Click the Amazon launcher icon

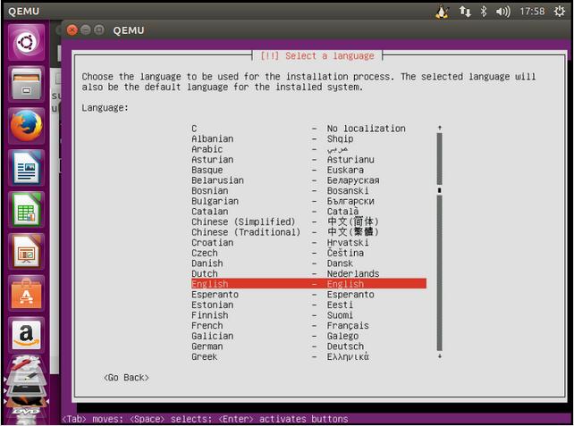27,335
